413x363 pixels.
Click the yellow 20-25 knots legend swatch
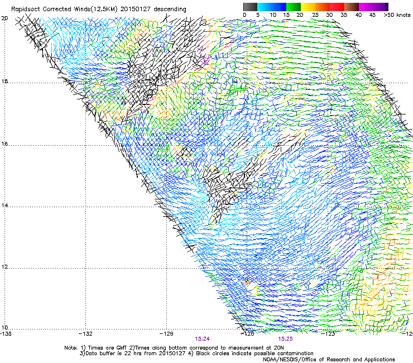click(x=308, y=7)
